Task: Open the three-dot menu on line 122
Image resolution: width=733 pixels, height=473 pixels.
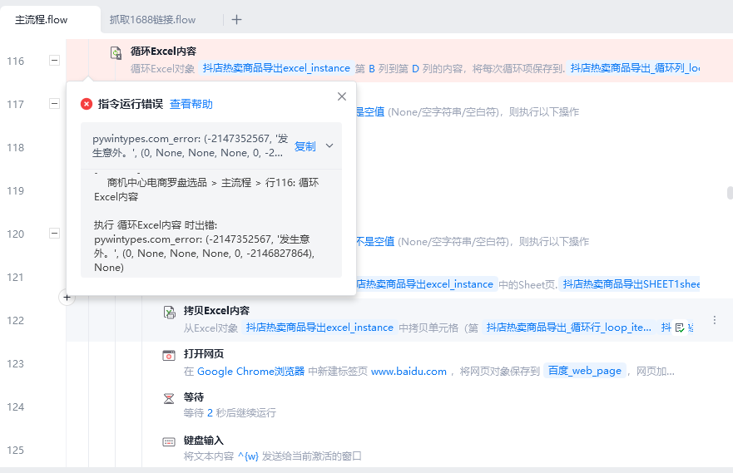Action: click(x=714, y=320)
